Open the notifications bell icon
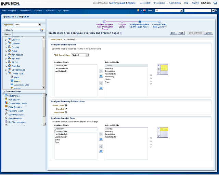The height and width of the screenshot is (175, 219). (x=138, y=11)
